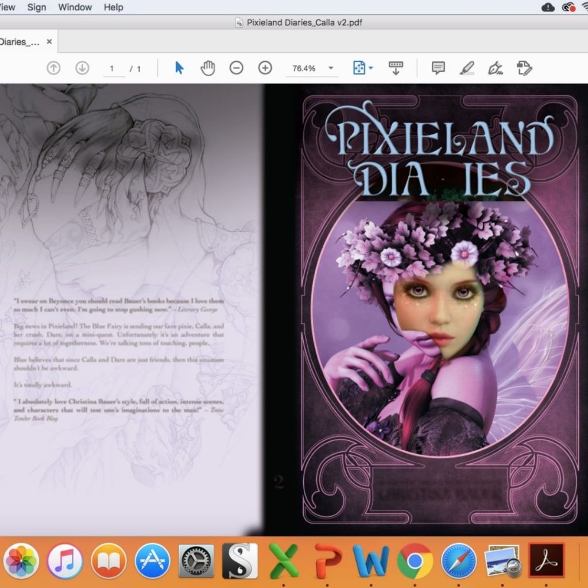Zoom in with the plus button

[x=265, y=68]
